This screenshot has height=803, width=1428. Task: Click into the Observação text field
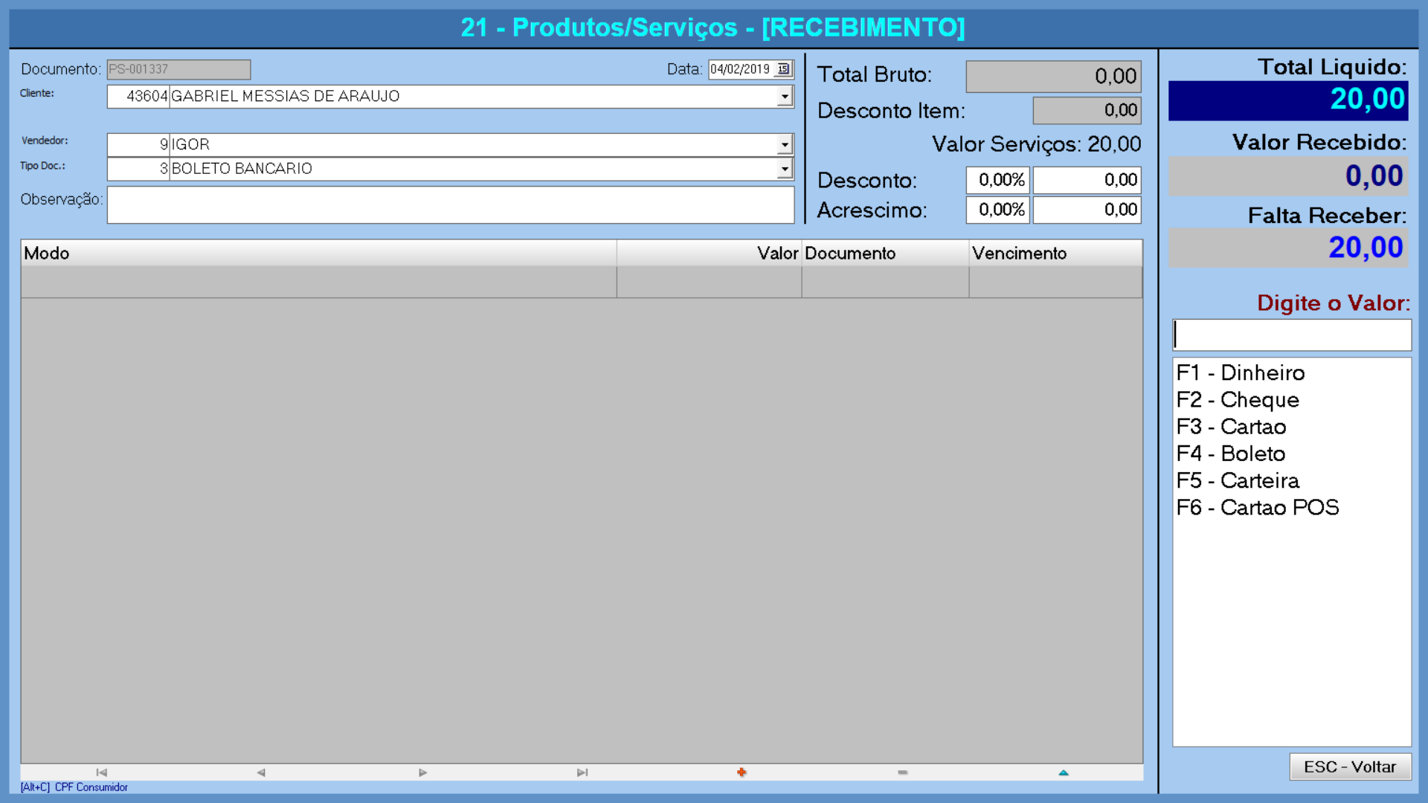click(450, 204)
